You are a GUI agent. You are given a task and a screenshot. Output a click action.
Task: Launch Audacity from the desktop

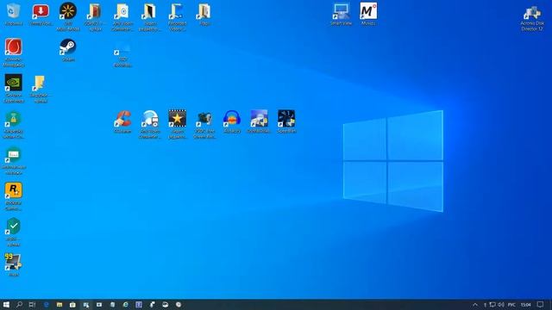tap(232, 119)
